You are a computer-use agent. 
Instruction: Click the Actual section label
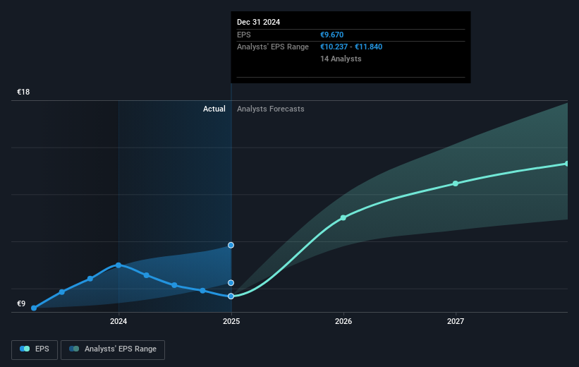point(214,109)
